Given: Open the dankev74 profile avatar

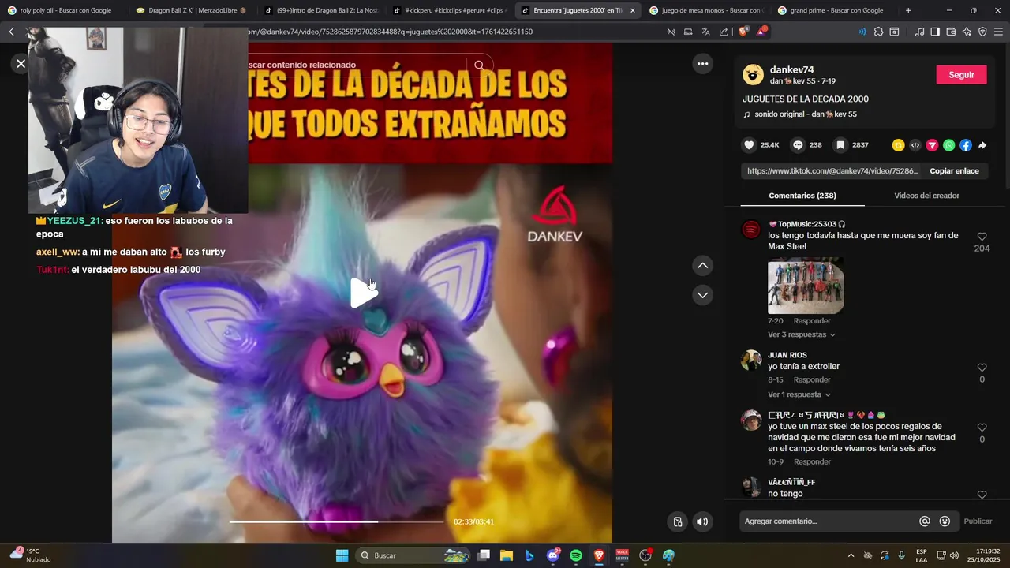Looking at the screenshot, I should click(x=754, y=75).
